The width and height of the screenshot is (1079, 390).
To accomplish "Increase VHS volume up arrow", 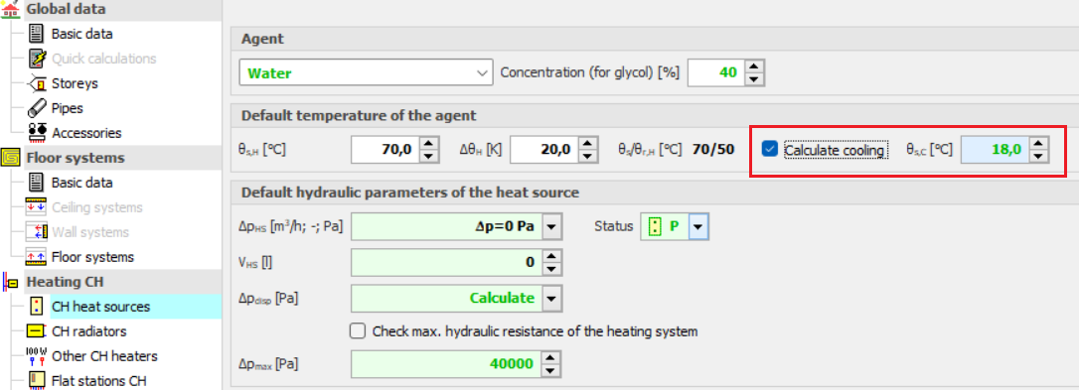I will pos(552,256).
